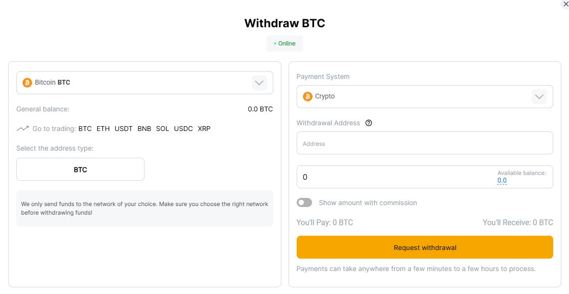This screenshot has height=294, width=569.
Task: Click the Bitcoin logo in the currency selector
Action: (27, 82)
